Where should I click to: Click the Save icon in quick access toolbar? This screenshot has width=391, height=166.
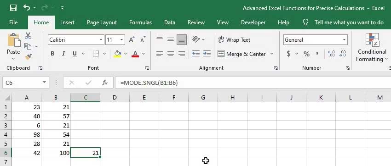coord(13,8)
